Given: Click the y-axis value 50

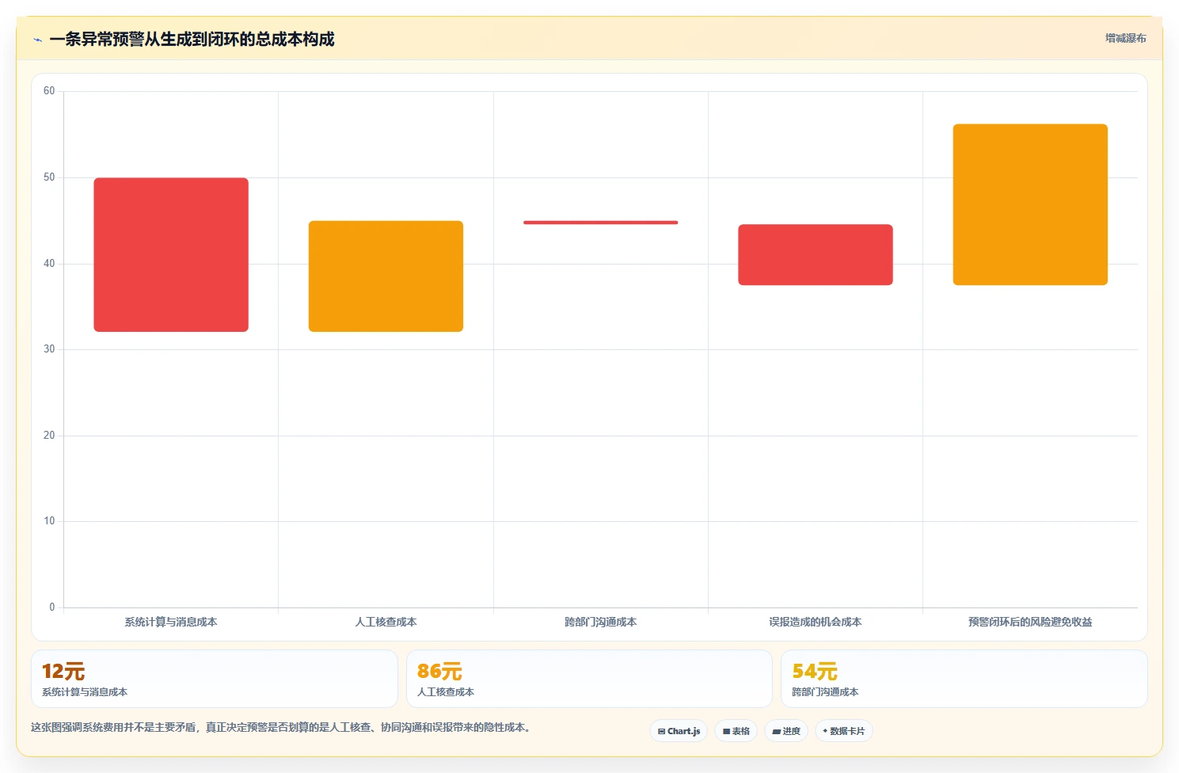Looking at the screenshot, I should (x=49, y=177).
